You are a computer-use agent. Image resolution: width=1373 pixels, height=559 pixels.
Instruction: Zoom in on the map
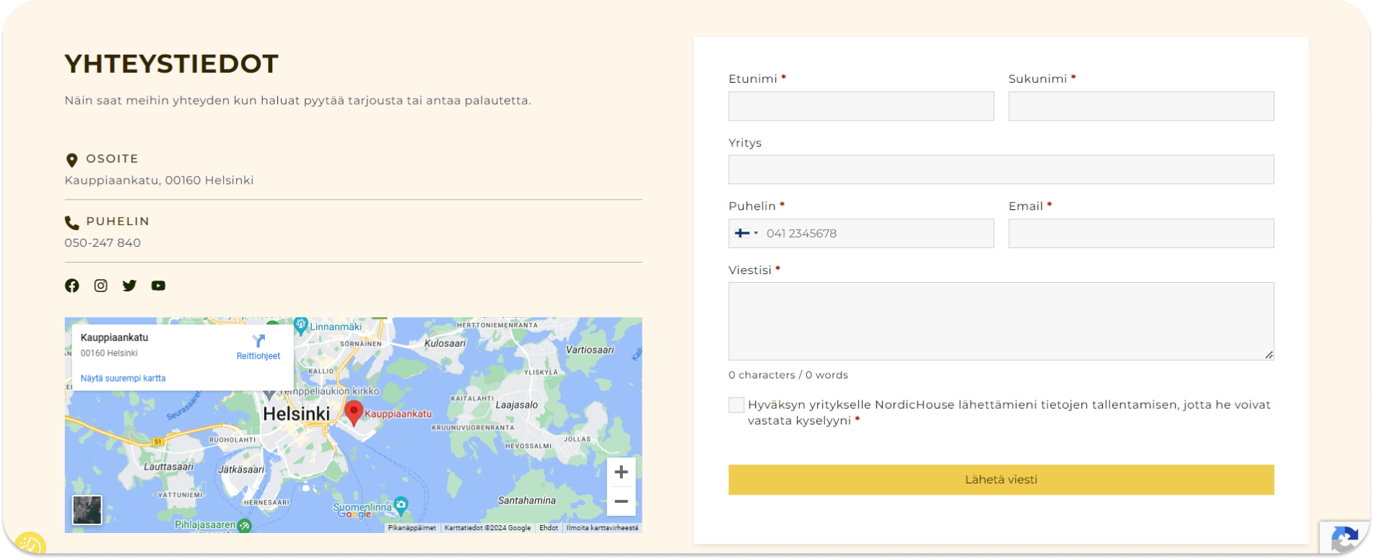coord(621,472)
